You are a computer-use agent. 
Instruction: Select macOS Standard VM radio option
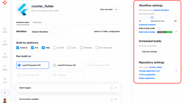[x=33, y=65]
